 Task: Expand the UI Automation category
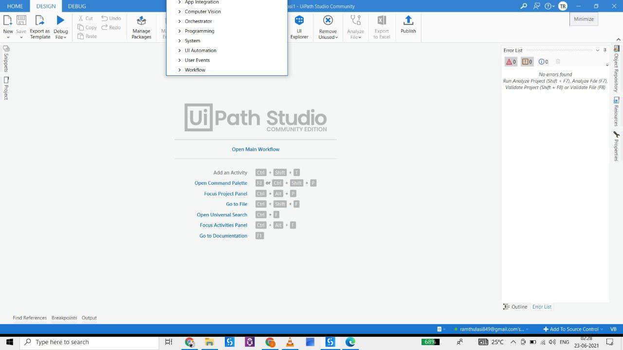coord(180,51)
